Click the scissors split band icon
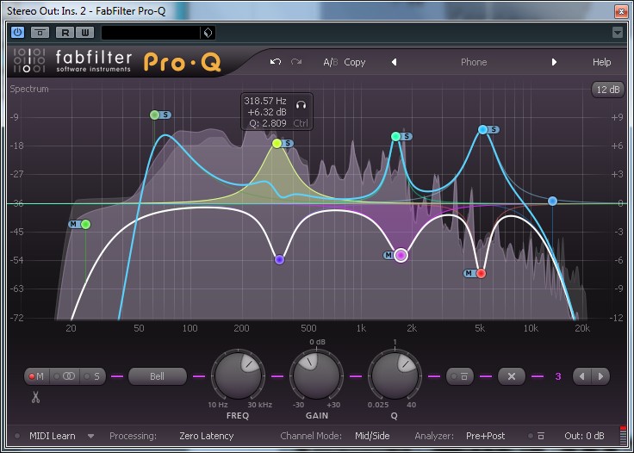 click(x=35, y=397)
